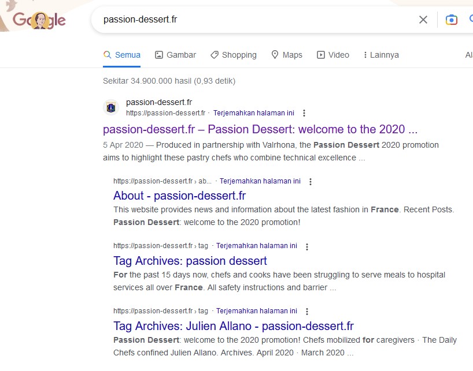Screen dimensions: 473x371
Task: Click the passion-dessert.fr site favicon
Action: (x=111, y=107)
